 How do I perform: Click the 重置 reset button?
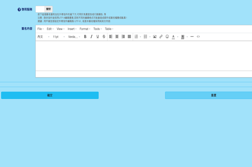click(x=209, y=95)
